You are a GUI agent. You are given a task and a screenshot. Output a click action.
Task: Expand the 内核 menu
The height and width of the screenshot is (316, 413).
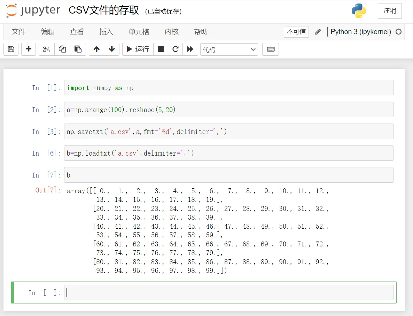coord(172,32)
